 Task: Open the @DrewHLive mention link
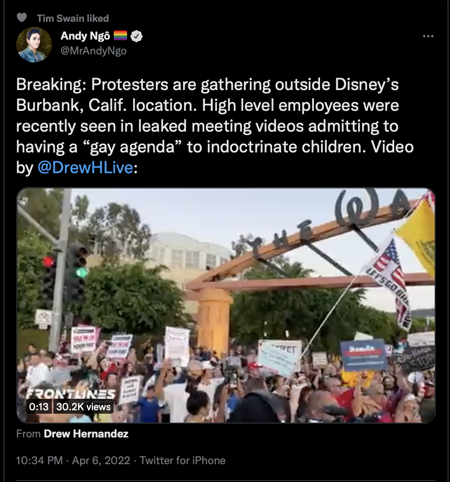click(86, 168)
